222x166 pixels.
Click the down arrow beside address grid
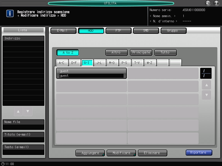pyautogui.click(x=207, y=95)
